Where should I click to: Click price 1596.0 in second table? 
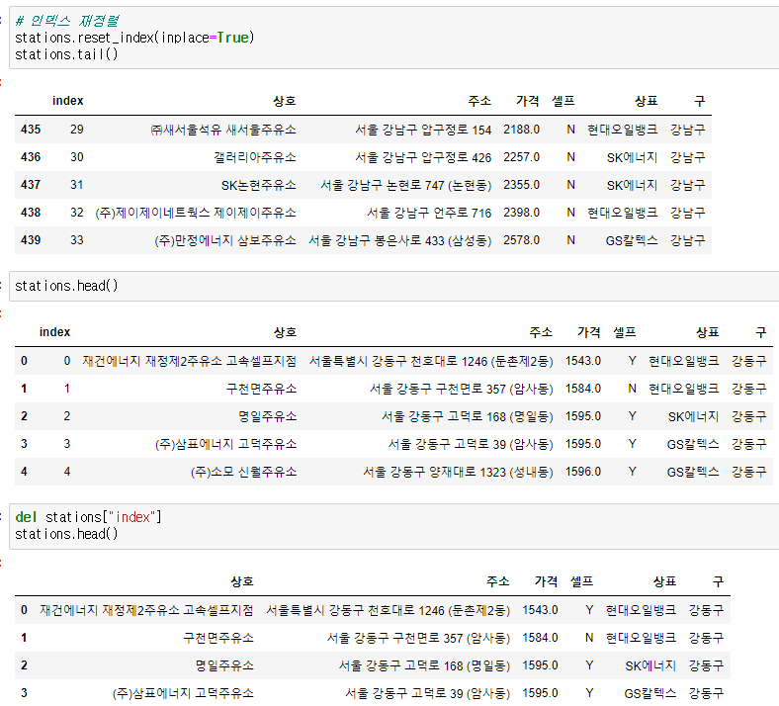582,472
